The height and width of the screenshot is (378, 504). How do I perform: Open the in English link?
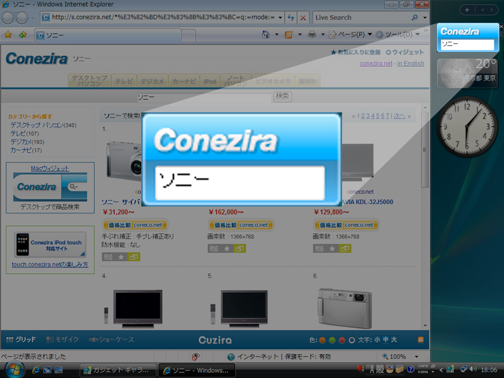[x=411, y=64]
